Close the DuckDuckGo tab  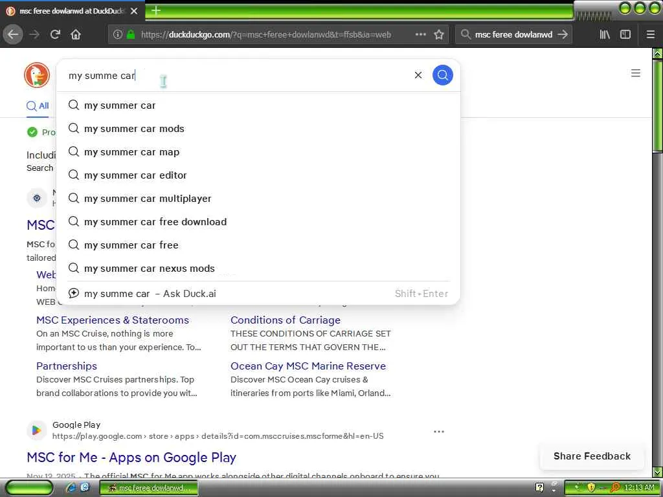tap(134, 11)
